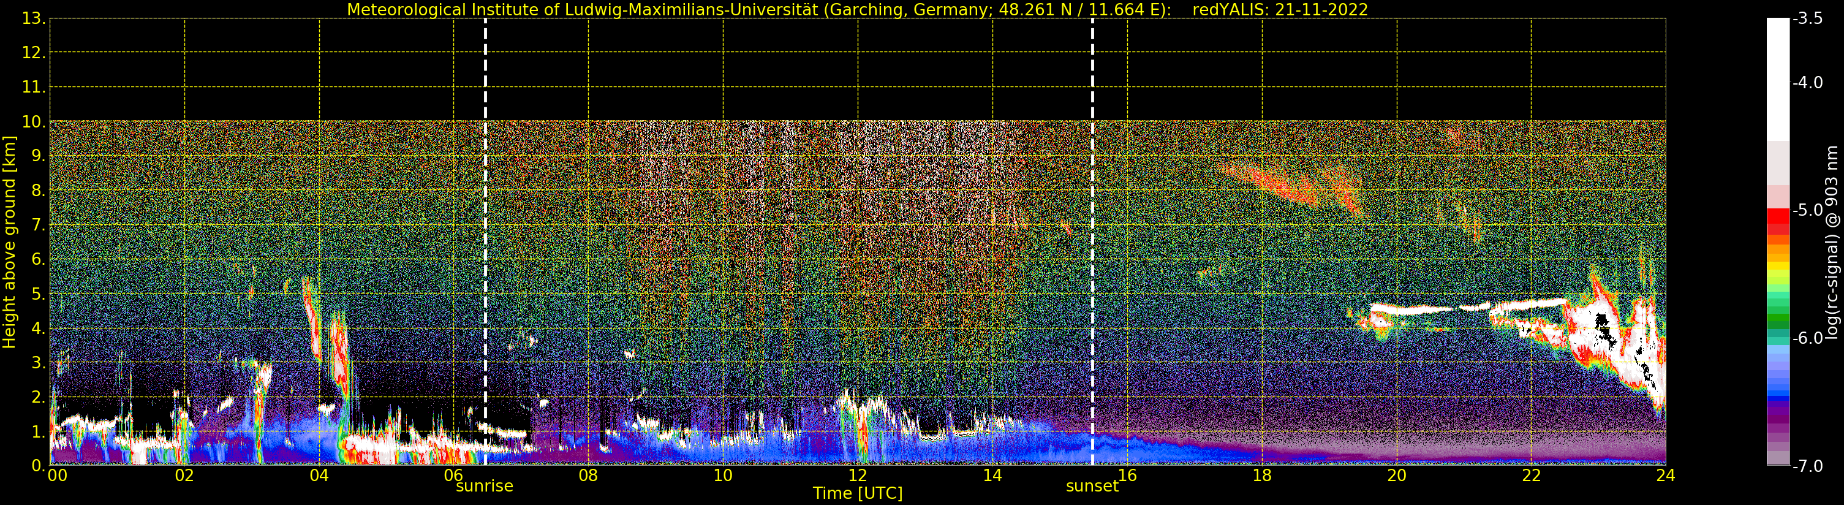Click the time tick label '08'
This screenshot has height=505, width=1844.
coord(588,474)
